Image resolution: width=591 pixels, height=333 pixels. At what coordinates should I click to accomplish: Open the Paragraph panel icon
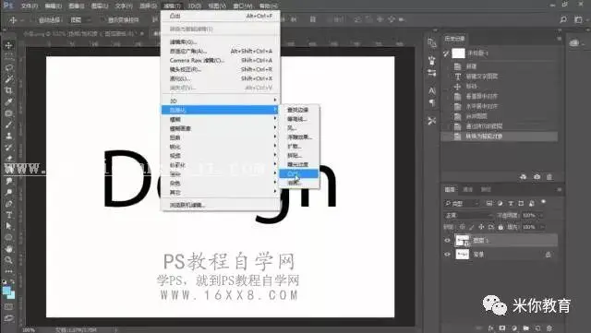point(432,102)
